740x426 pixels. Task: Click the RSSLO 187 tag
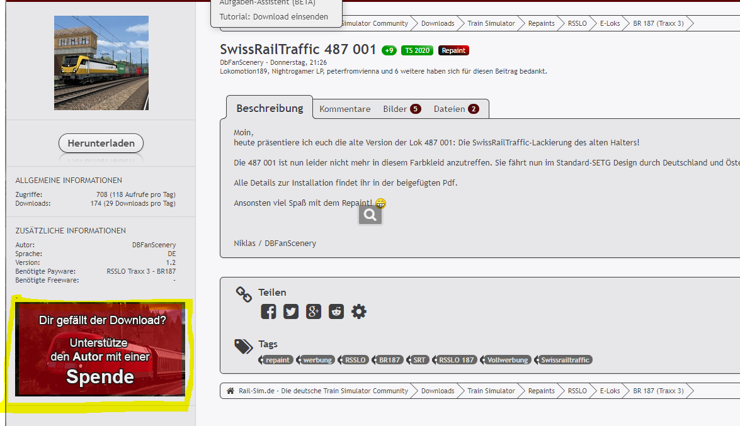pyautogui.click(x=456, y=360)
